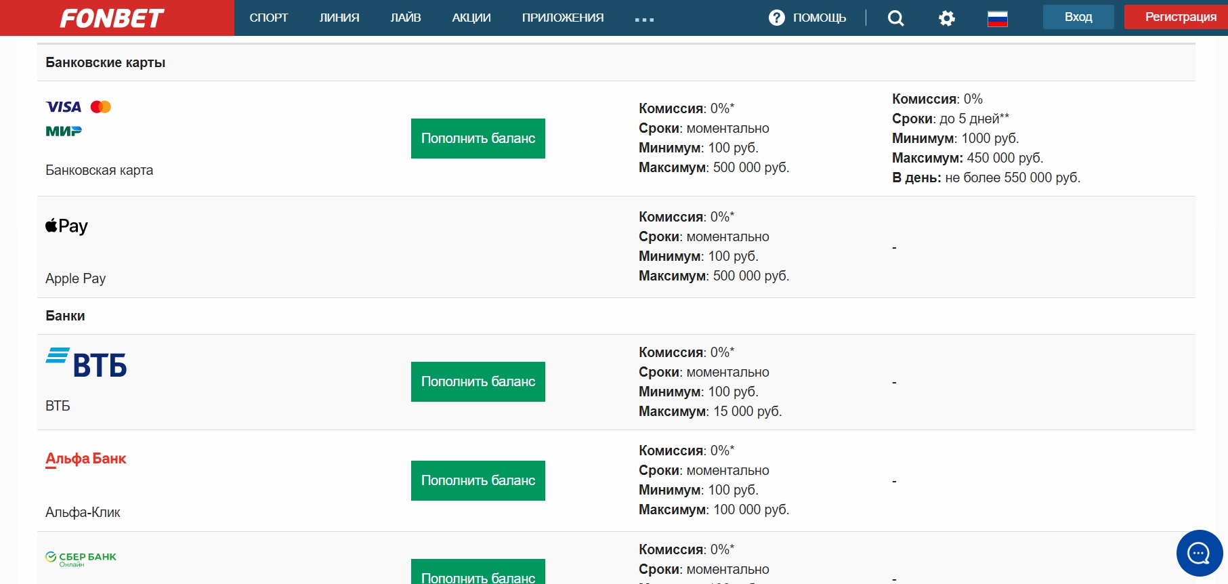Viewport: 1228px width, 584px height.
Task: Click the VTB bank logo
Action: [86, 363]
